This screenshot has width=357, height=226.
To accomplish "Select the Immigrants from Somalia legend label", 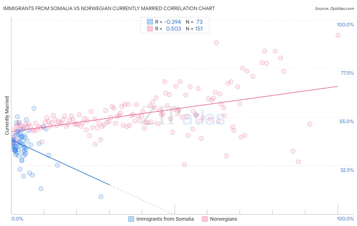I will pyautogui.click(x=165, y=219).
